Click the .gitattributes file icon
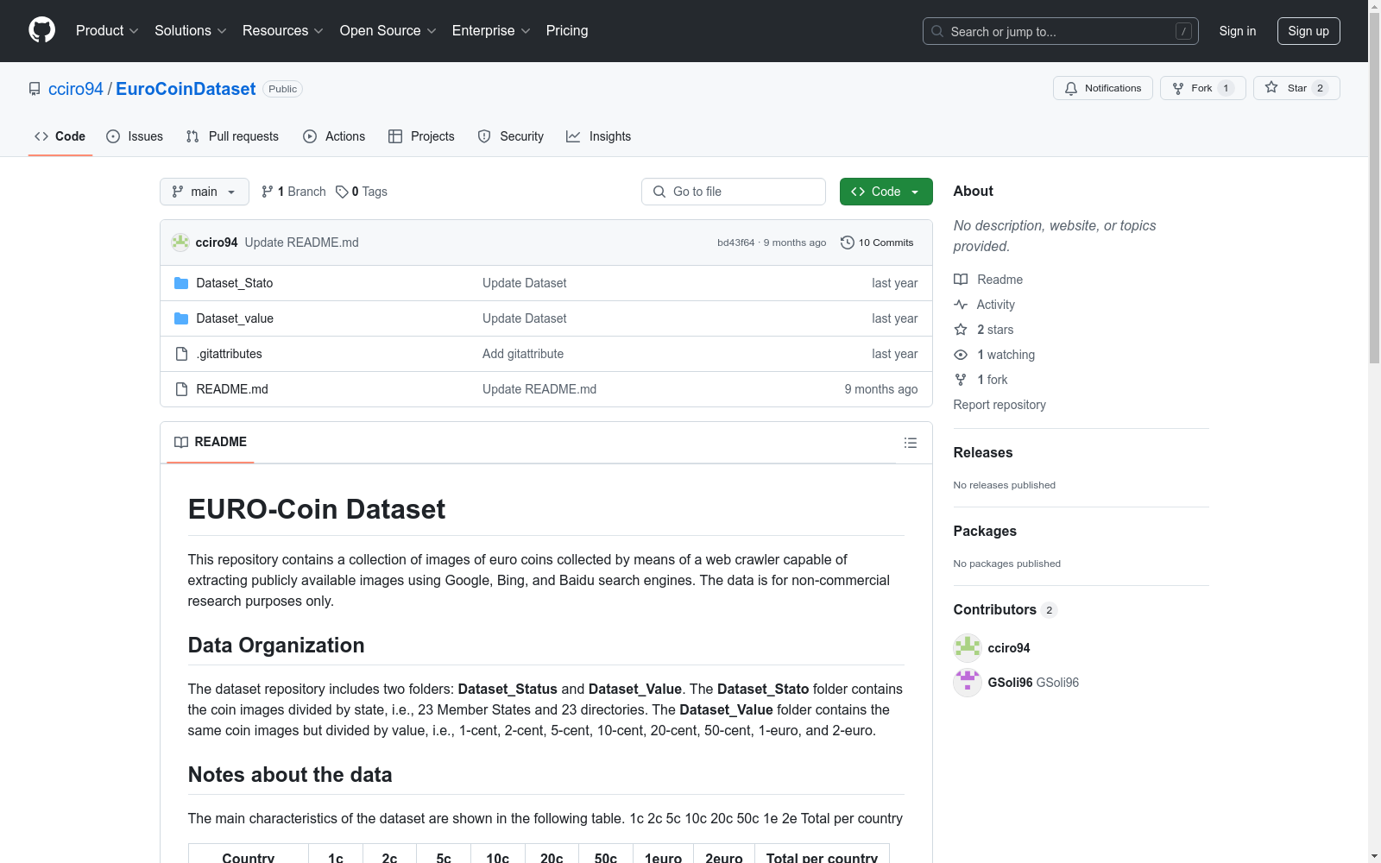This screenshot has height=863, width=1381. (181, 354)
